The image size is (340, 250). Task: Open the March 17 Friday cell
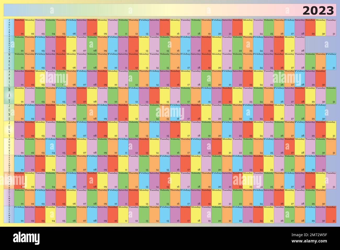185,61
